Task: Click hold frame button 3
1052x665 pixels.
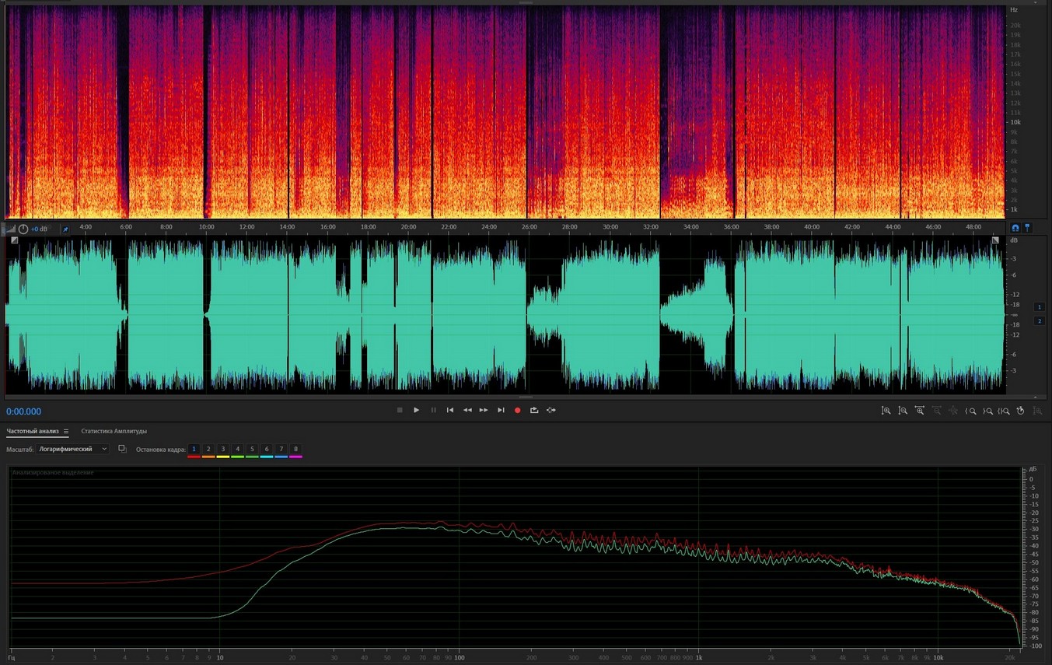Action: click(222, 450)
